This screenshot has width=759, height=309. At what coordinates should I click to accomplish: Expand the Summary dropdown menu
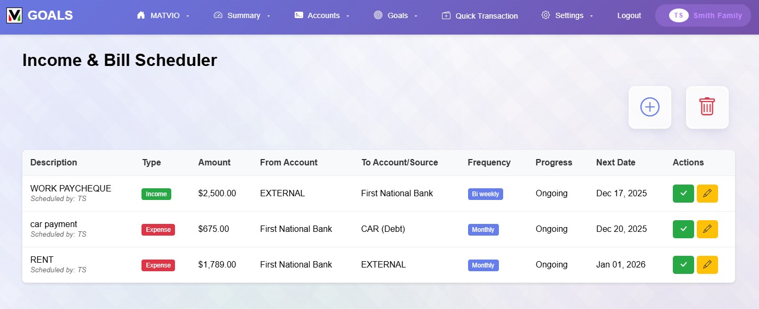(x=242, y=15)
